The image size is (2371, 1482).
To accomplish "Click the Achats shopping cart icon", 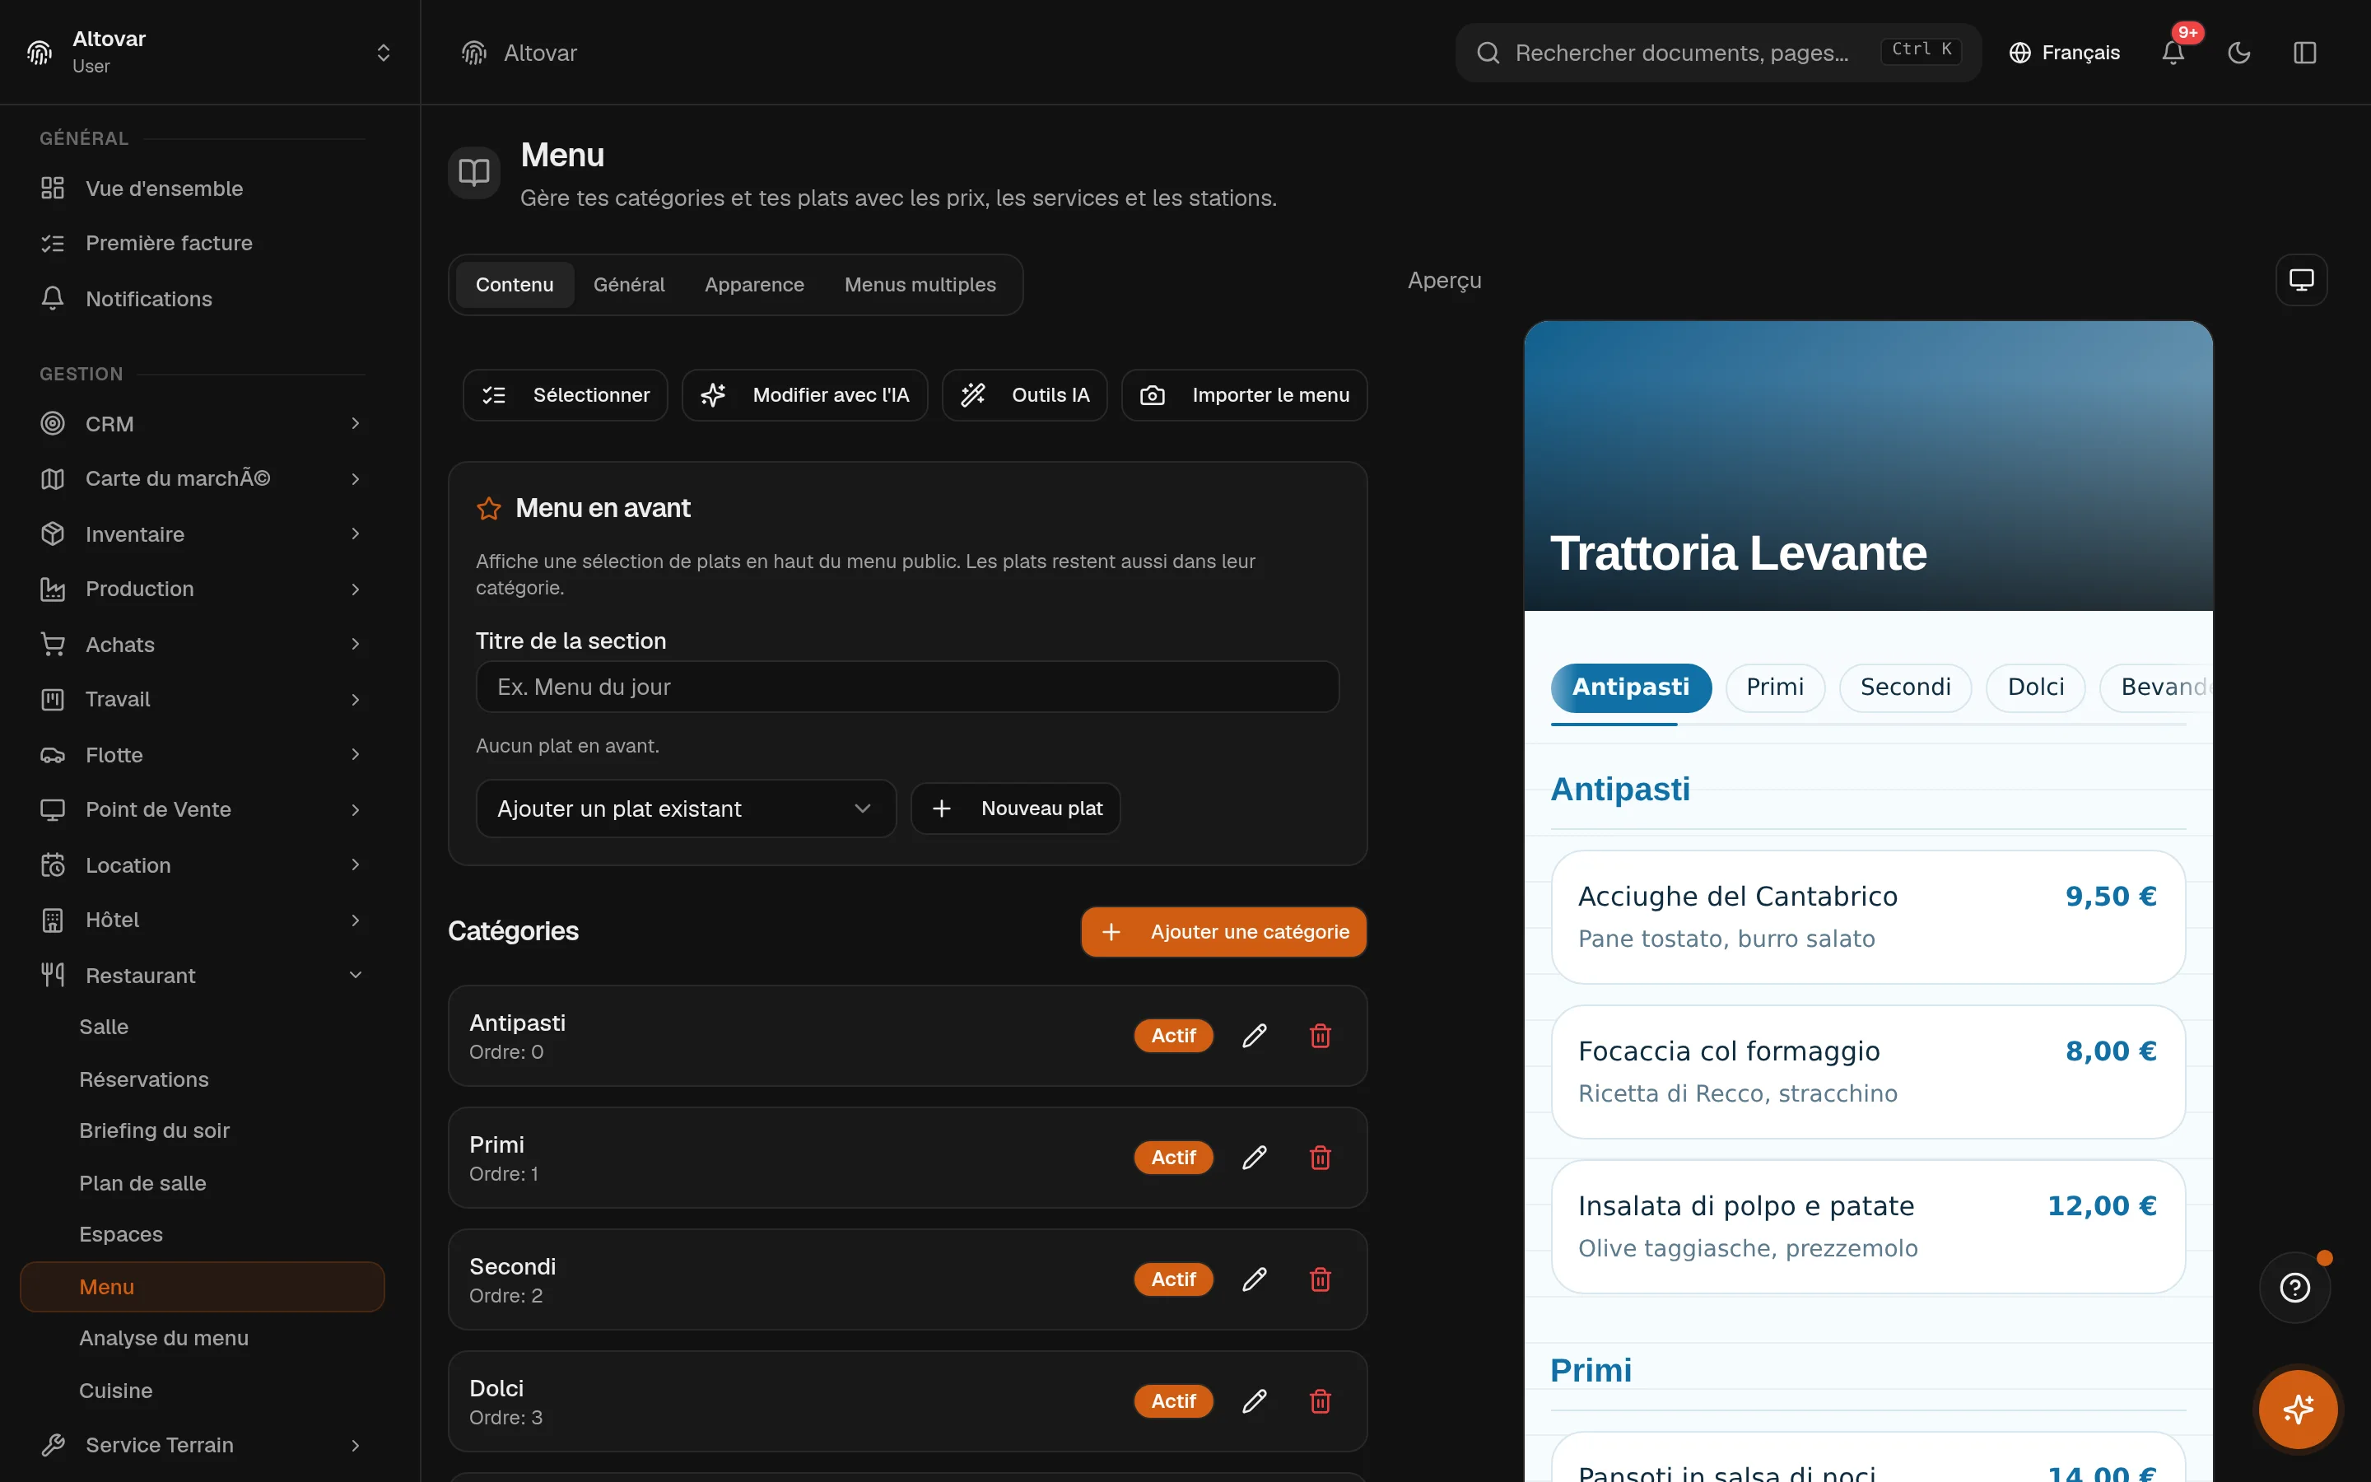I will 53,644.
